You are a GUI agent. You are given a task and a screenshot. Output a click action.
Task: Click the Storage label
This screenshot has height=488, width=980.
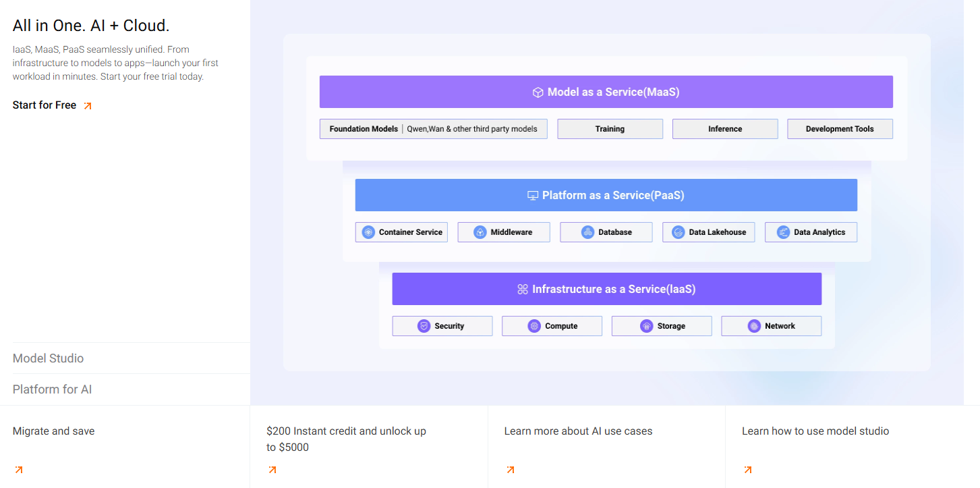671,326
